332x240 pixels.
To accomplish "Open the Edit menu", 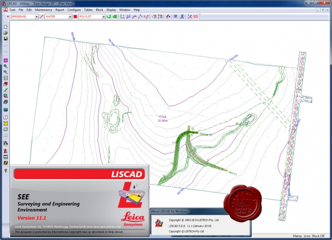I will (x=29, y=10).
